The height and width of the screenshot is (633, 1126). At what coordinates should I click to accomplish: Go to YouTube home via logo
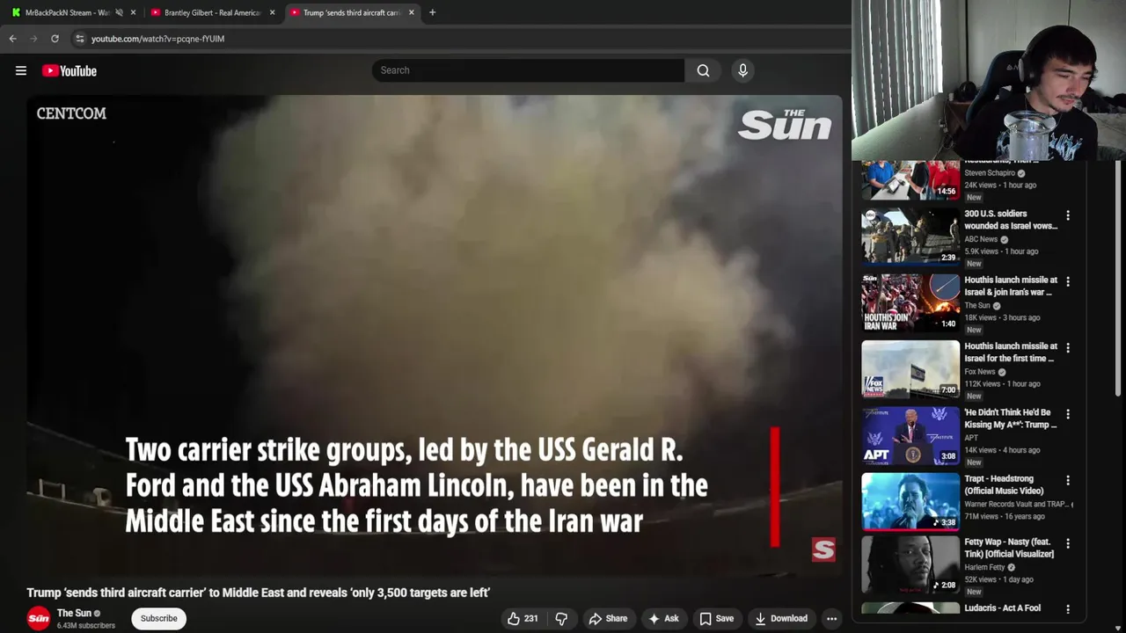point(69,70)
